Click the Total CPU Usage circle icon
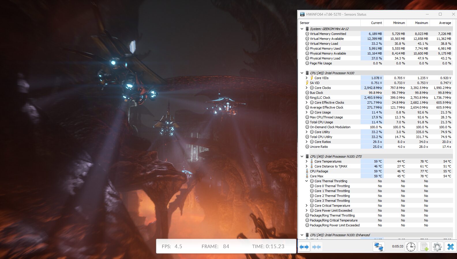 tap(307, 122)
